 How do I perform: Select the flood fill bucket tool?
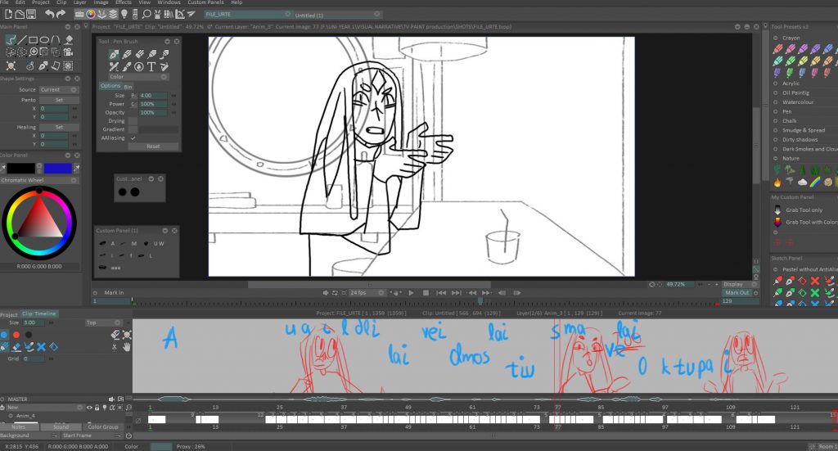[x=69, y=39]
